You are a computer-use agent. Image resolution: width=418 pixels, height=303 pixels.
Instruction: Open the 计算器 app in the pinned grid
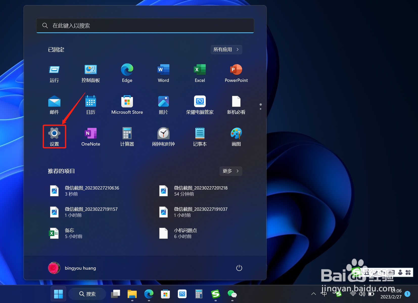127,137
